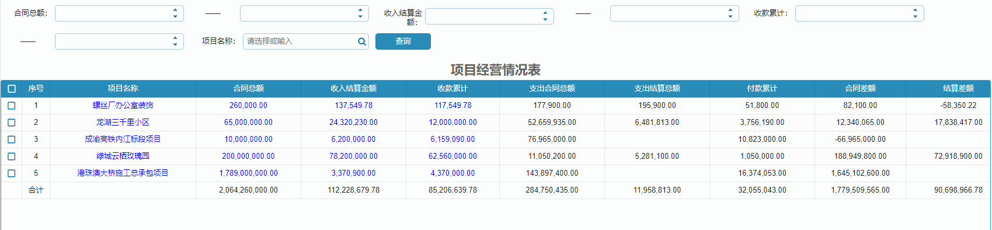Click the 3,370,900.00 income settlement link

[x=353, y=173]
